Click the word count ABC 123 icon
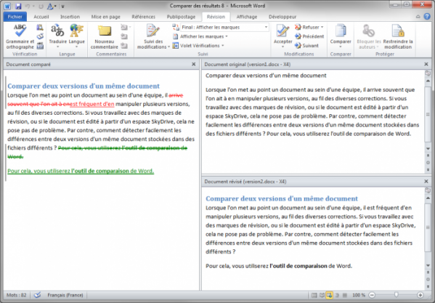Viewport: 435px width, 303px height. click(x=40, y=46)
